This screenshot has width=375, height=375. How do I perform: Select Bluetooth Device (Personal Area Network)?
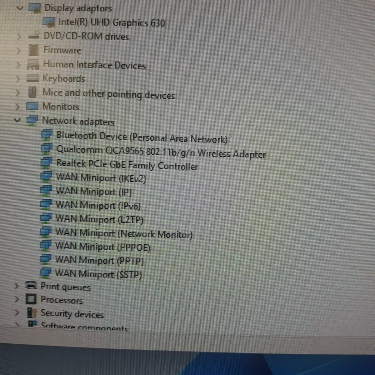(142, 137)
